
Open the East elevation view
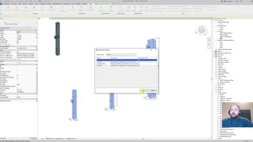[221, 42]
